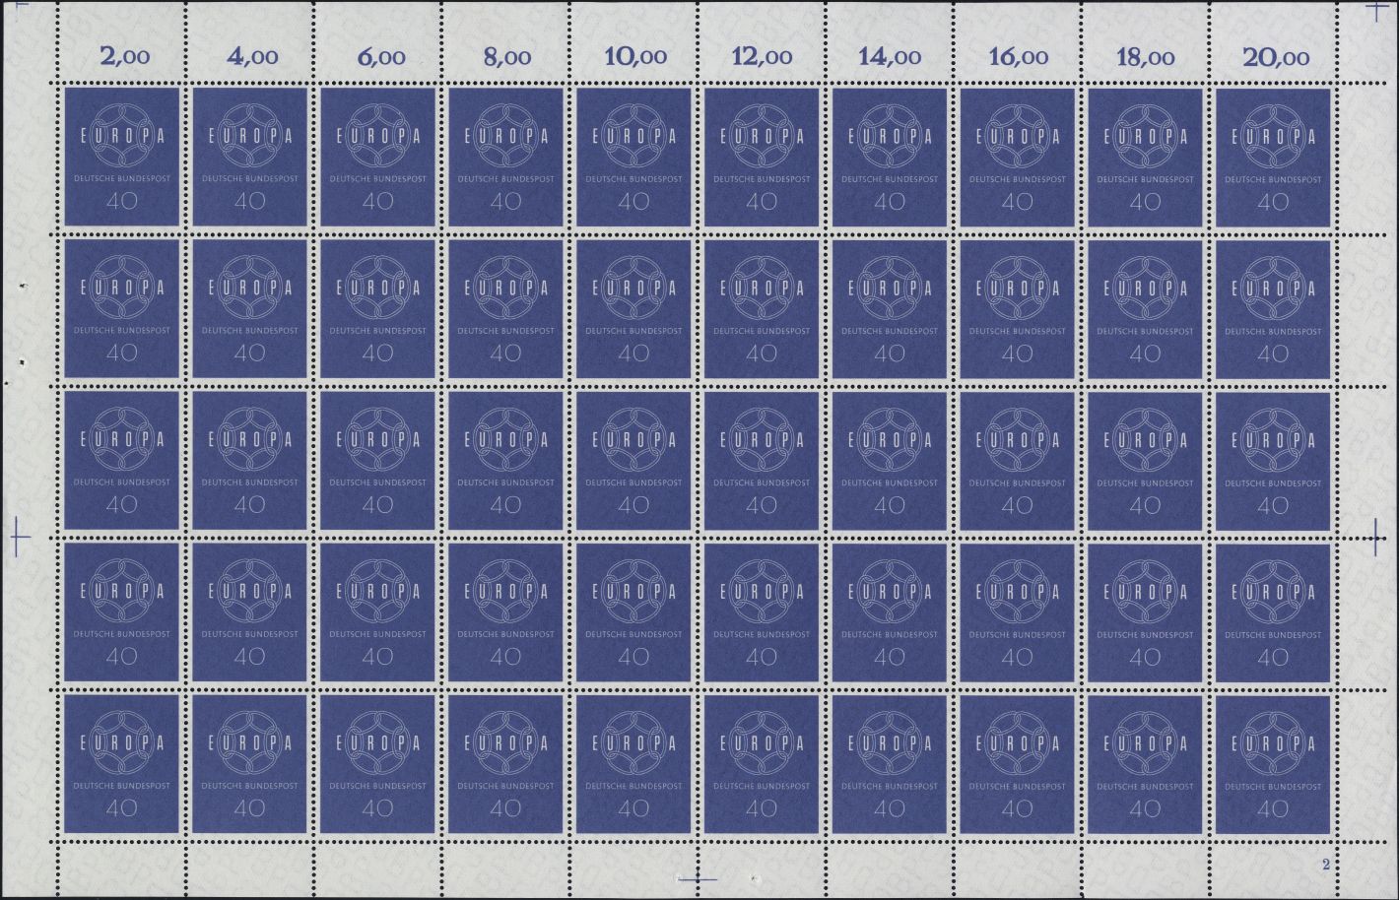Click the 20,00 margin value at top

[x=1276, y=57]
